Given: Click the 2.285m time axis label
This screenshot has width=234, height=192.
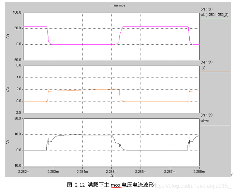Looking at the screenshot, I should coord(112,172).
